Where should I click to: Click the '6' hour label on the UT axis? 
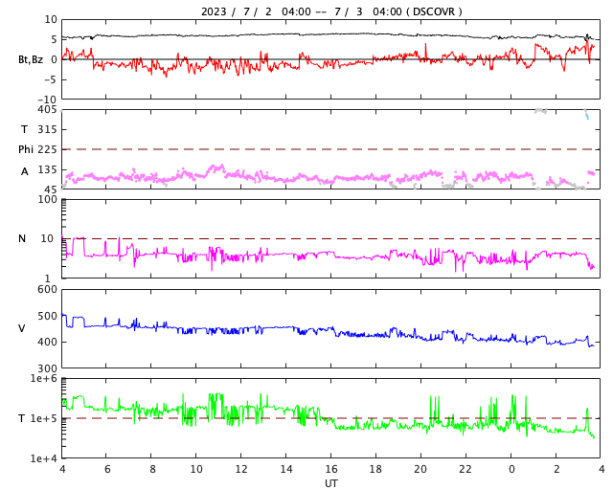[x=107, y=469]
